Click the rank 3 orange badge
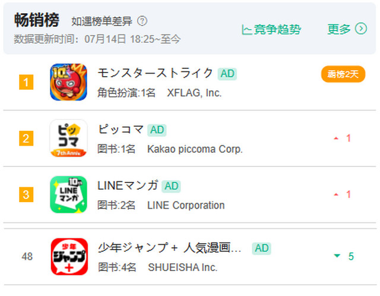This screenshot has width=380, height=296. [26, 194]
